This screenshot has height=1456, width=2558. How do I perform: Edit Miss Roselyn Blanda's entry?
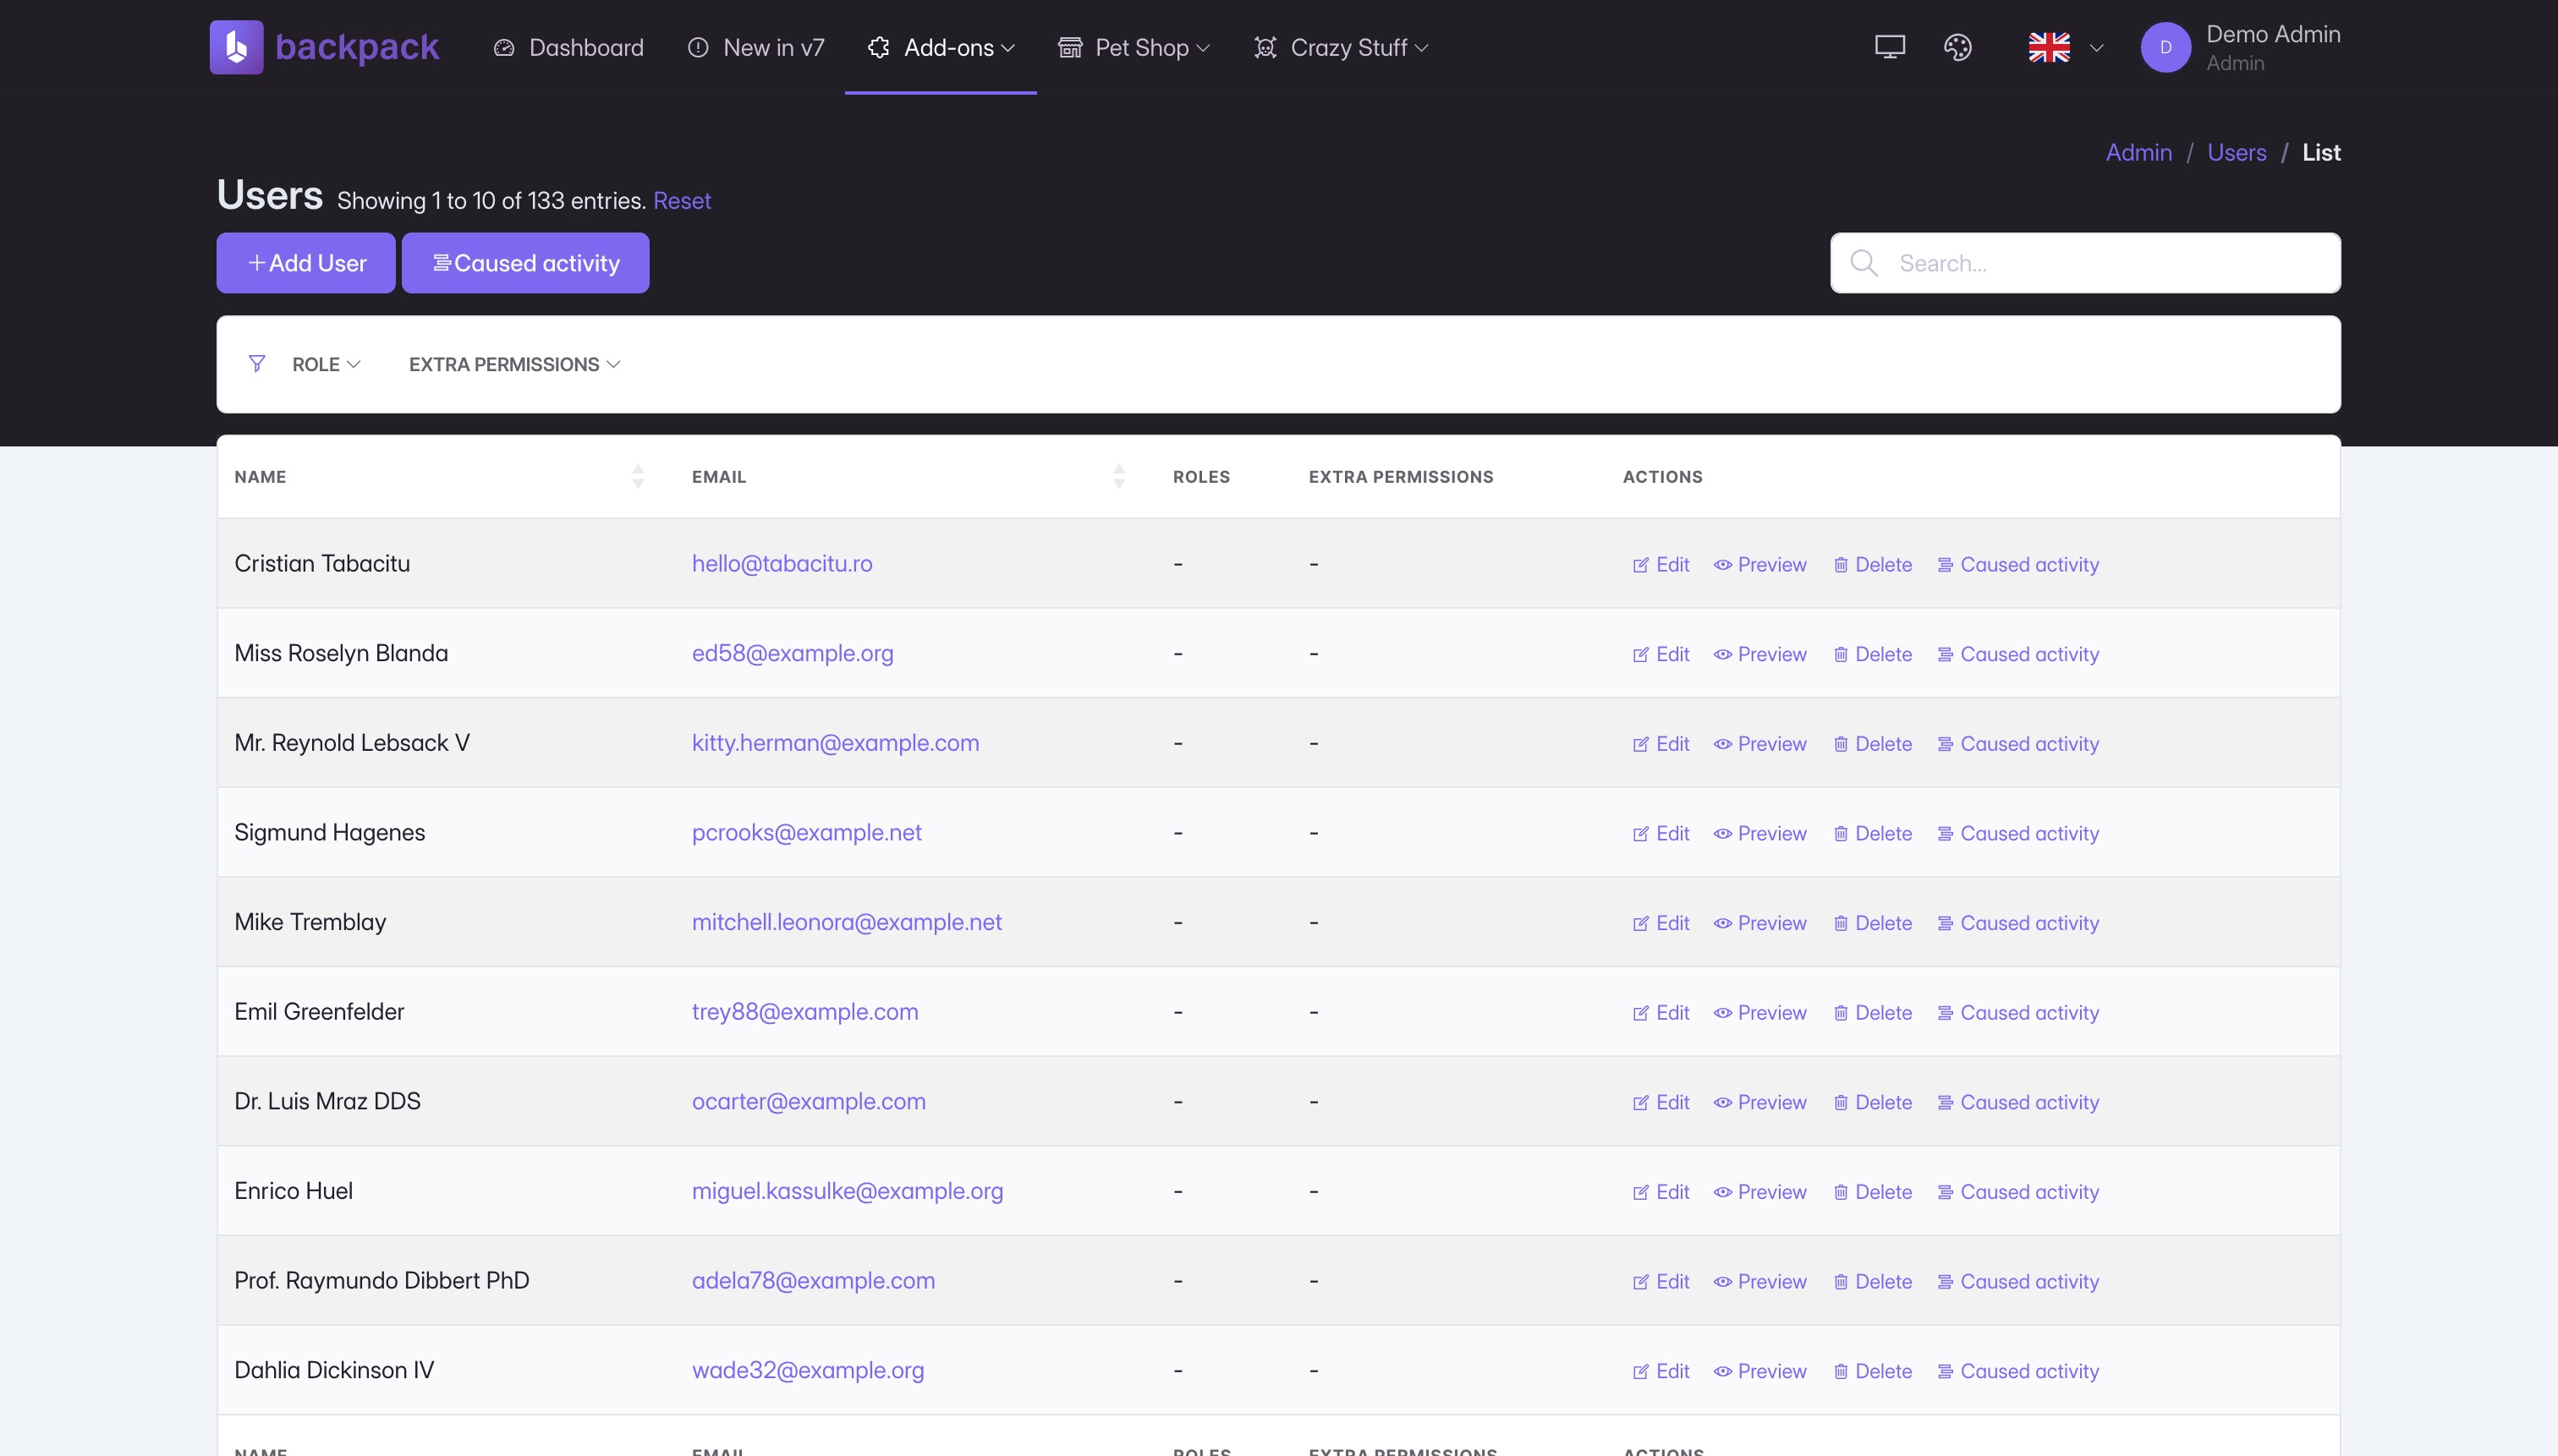click(x=1661, y=654)
